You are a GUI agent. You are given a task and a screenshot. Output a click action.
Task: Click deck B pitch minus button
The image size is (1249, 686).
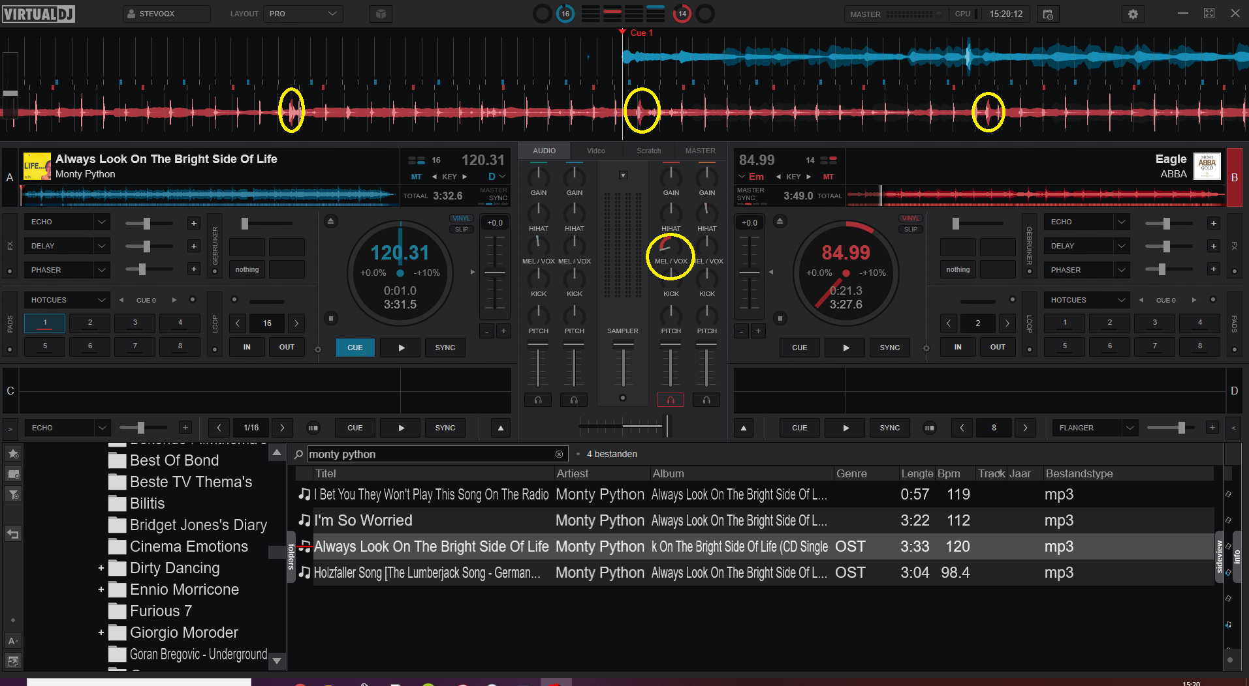[742, 331]
